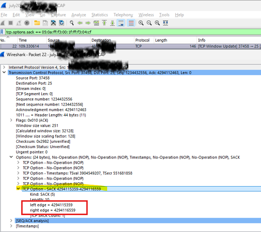261x232 pixels.
Task: Open the Edit menu
Action: coord(16,15)
